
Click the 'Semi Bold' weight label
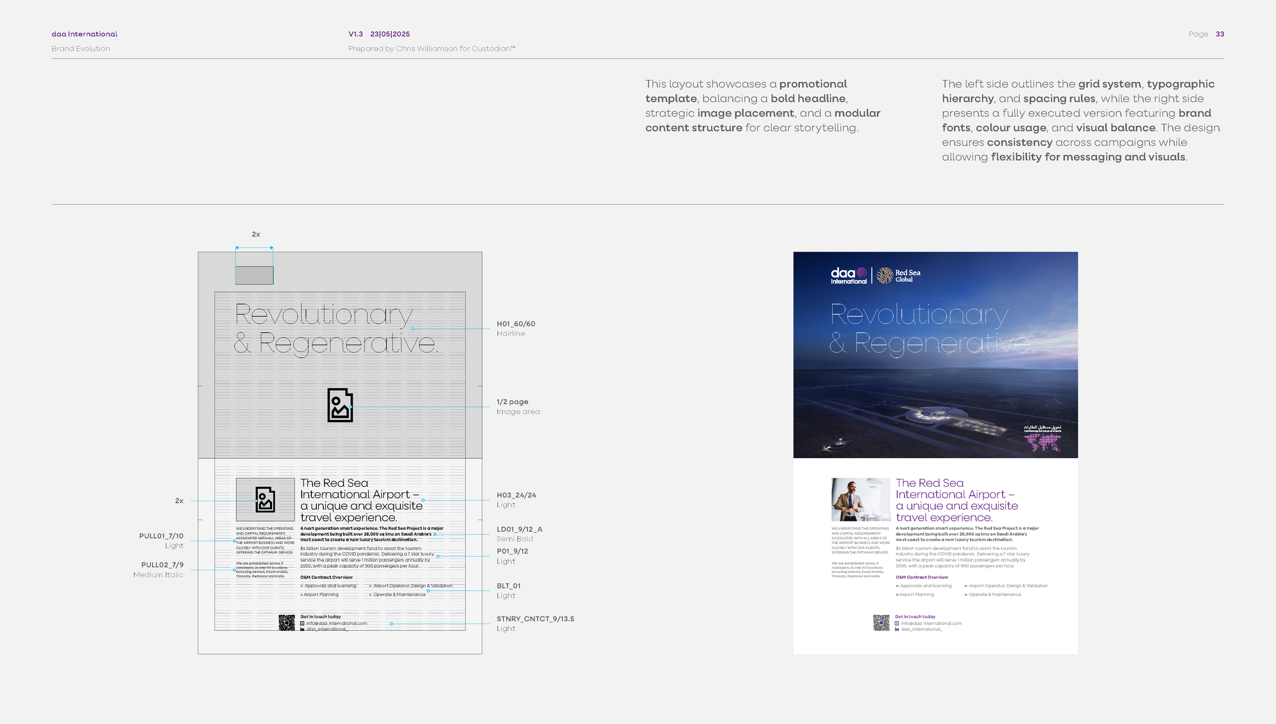[x=515, y=539]
